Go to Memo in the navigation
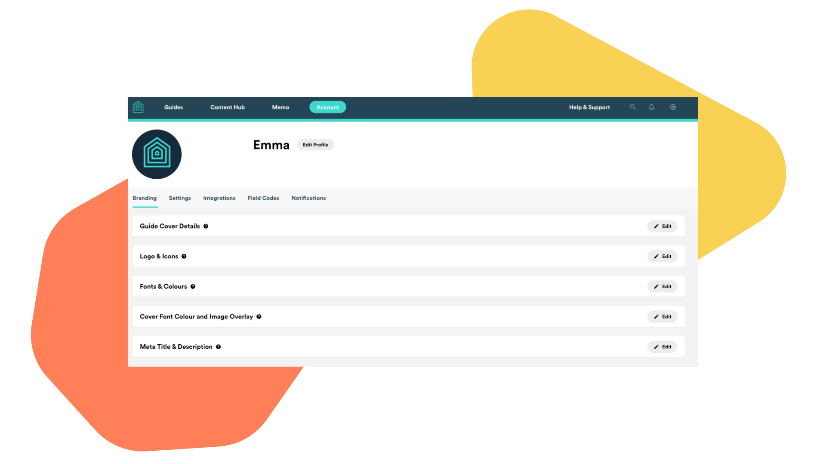This screenshot has height=464, width=826. click(x=280, y=107)
